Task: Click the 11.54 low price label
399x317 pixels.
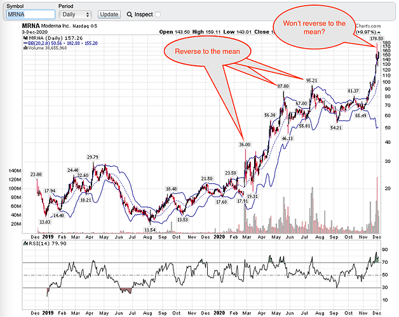Action: click(150, 230)
